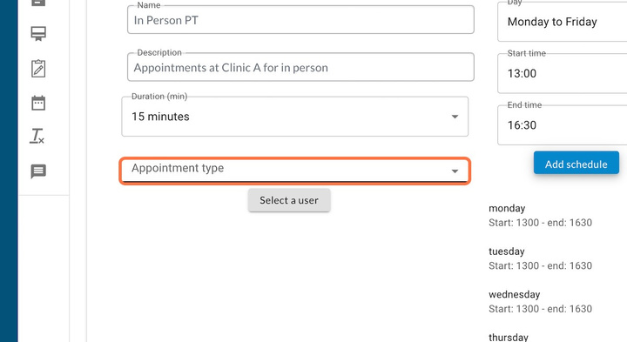Open the Day Monday to Friday selector
This screenshot has height=342, width=627.
click(x=563, y=22)
